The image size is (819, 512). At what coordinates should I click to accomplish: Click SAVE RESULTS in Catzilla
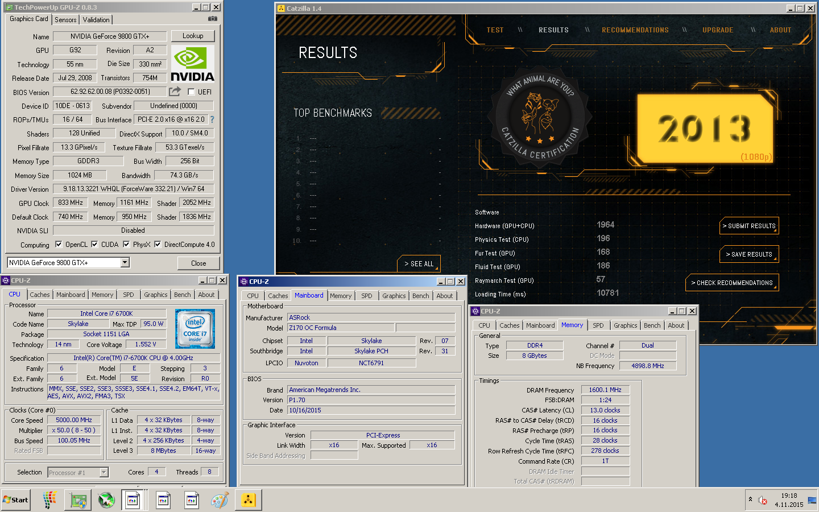(749, 254)
